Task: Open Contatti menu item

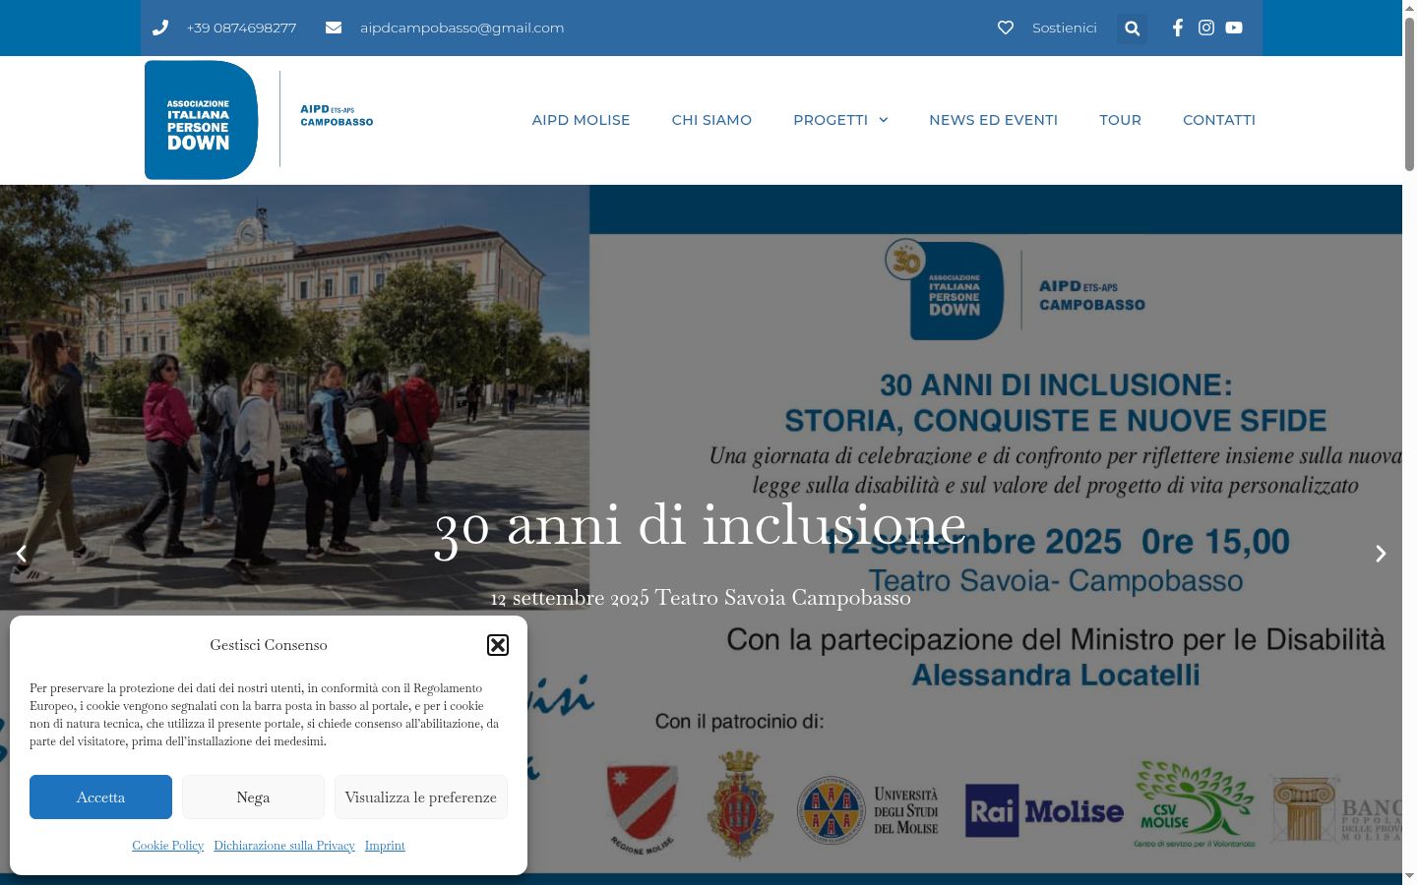Action: pos(1219,120)
